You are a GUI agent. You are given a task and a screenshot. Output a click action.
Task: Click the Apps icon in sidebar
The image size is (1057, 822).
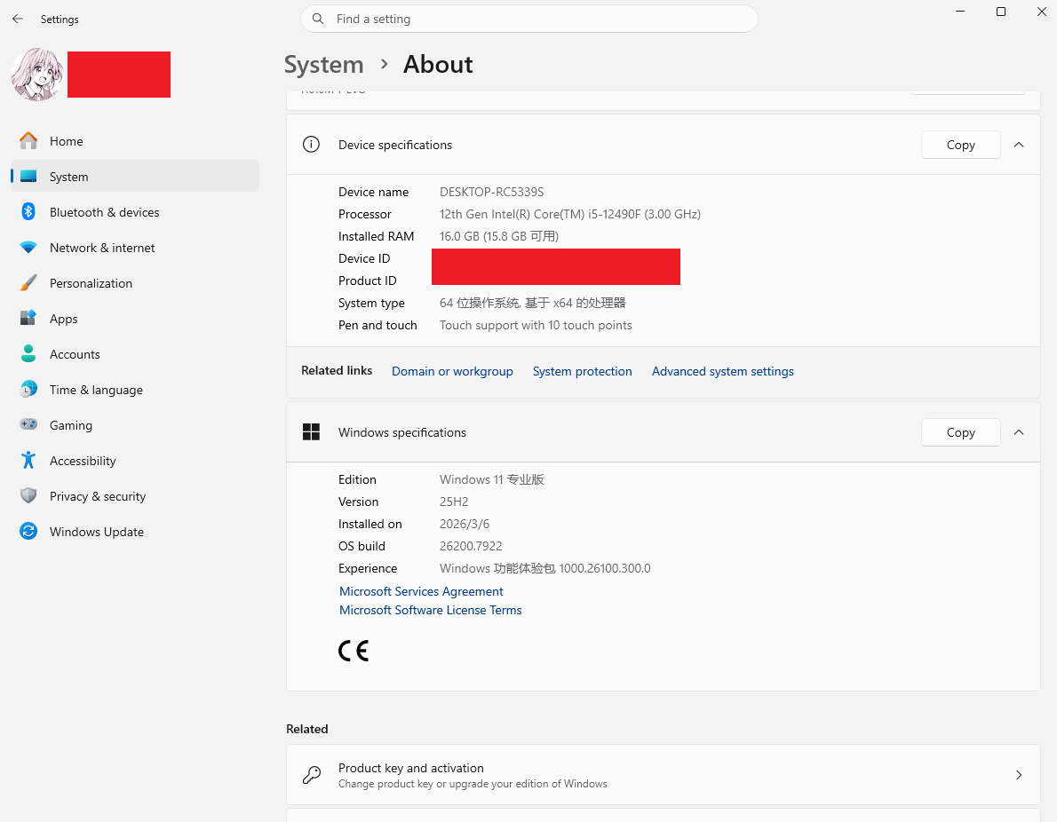28,318
